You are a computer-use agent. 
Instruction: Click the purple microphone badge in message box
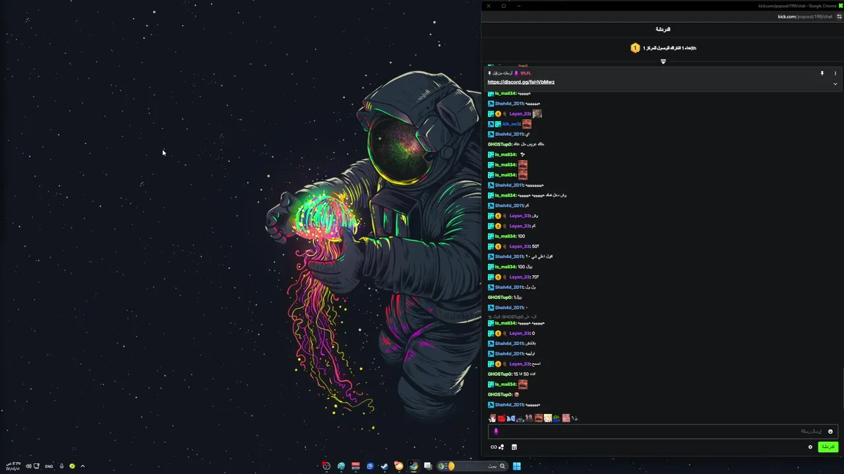[496, 432]
